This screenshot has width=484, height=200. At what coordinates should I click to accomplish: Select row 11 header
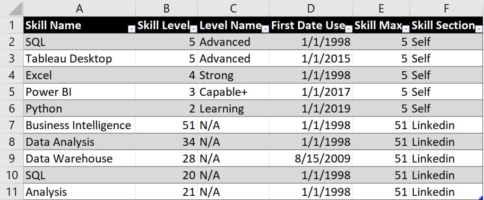11,192
